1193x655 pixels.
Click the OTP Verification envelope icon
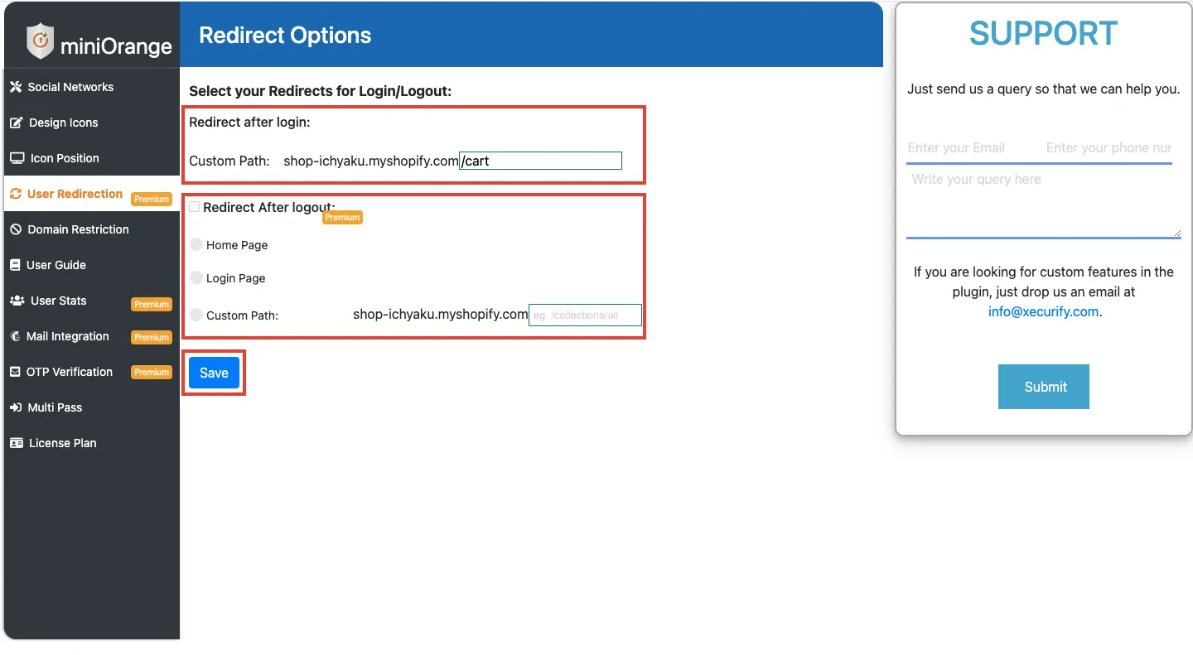[x=15, y=372]
